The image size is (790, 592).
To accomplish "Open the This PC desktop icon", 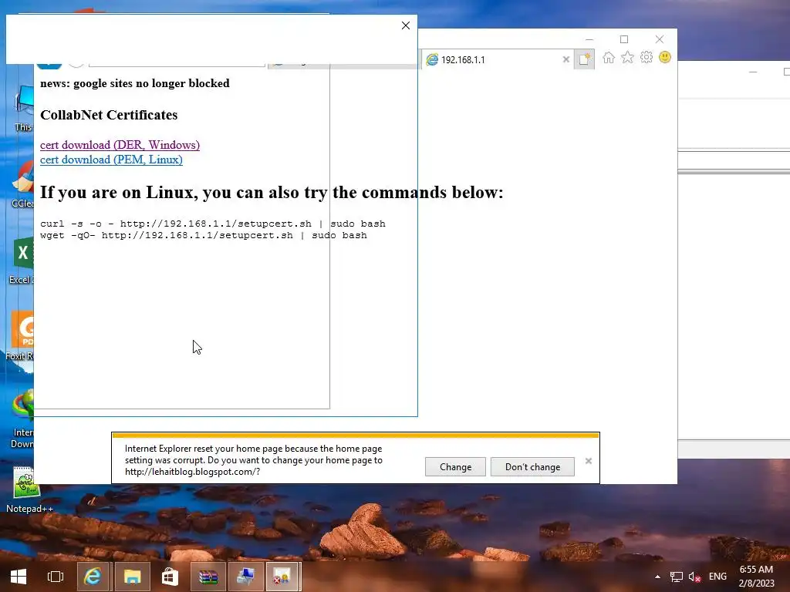I will pyautogui.click(x=24, y=109).
